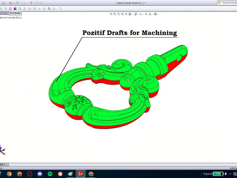Click the Rebuild traffic-light icon
The height and width of the screenshot is (178, 237).
(x=31, y=3)
